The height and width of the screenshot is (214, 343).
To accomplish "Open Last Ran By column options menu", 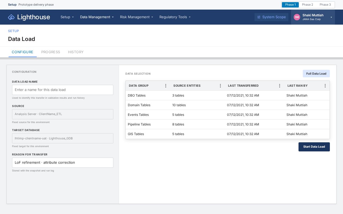I will tap(325, 86).
